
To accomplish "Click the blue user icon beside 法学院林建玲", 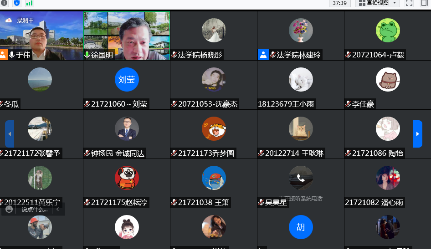I will coord(263,55).
